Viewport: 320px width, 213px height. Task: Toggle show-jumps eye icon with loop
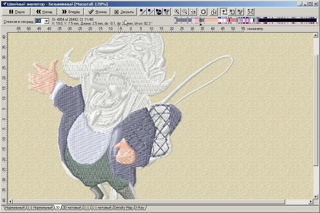coord(232,12)
